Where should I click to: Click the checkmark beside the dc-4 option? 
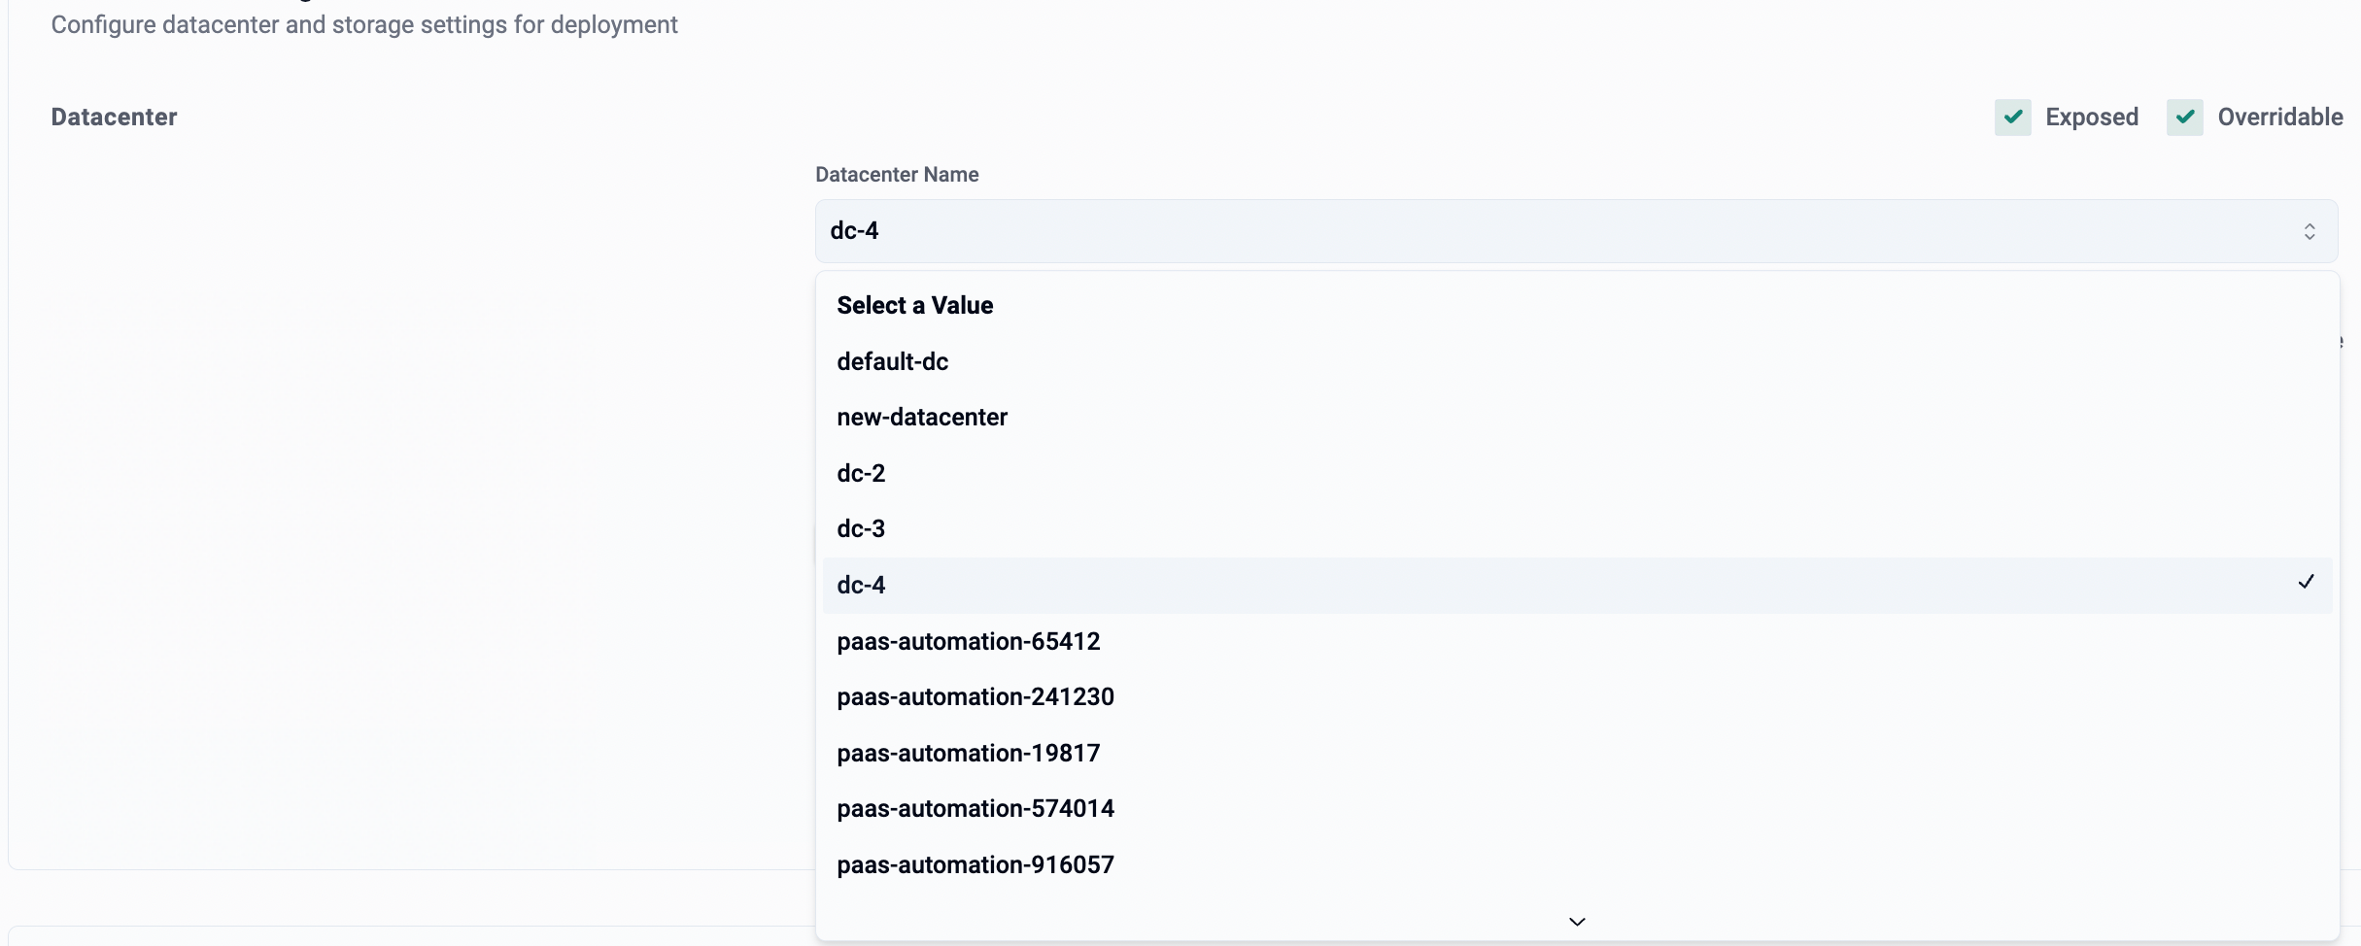pyautogui.click(x=2306, y=582)
